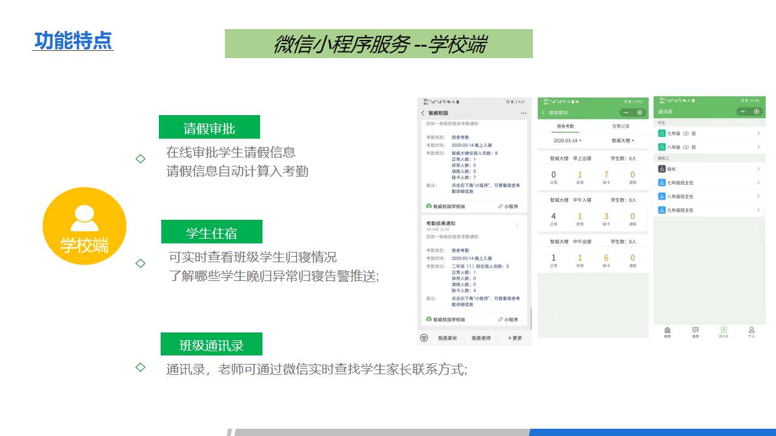This screenshot has height=436, width=776.
Task: Open the date dropdown 2020-03-14
Action: 567,140
